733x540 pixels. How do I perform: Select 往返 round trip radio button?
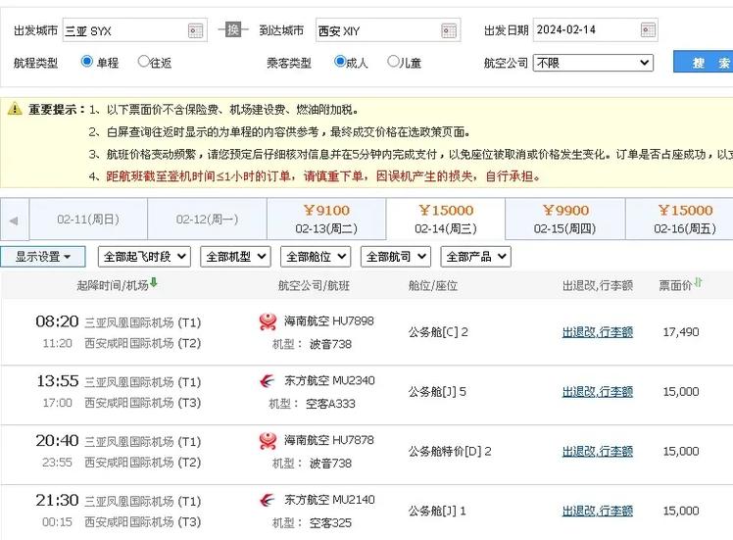[x=144, y=62]
